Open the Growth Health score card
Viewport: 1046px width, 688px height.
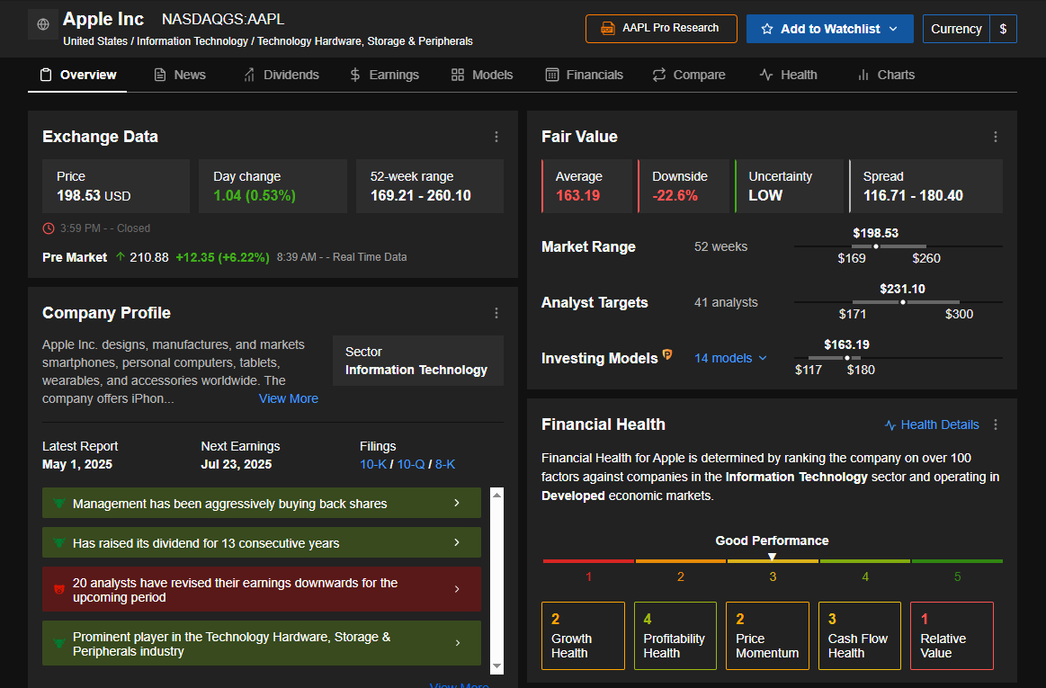583,636
